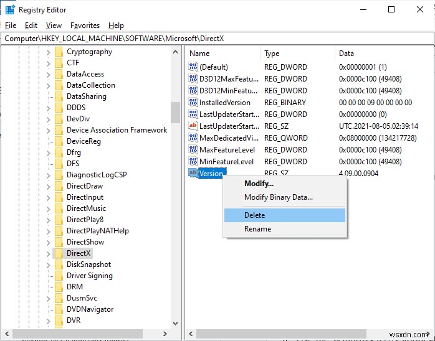This screenshot has width=435, height=341.
Task: Click the tree pane scroll down arrow
Action: tap(175, 323)
